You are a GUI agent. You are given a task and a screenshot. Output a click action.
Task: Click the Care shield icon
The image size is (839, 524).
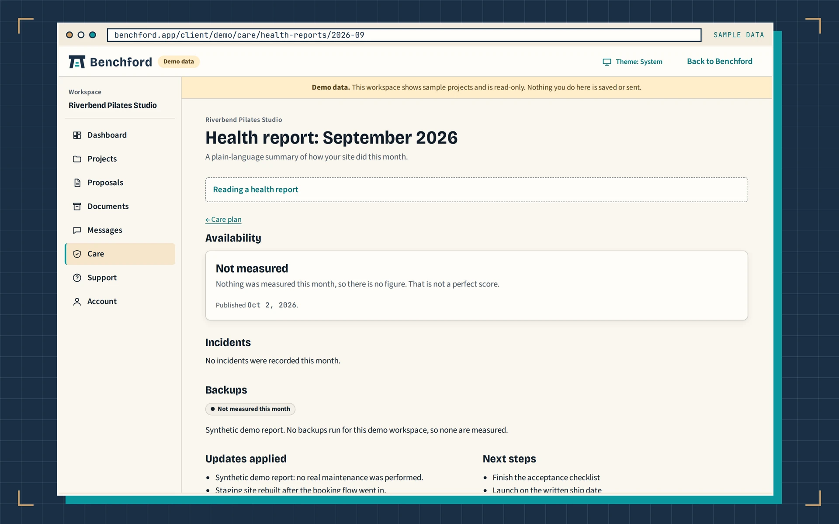tap(77, 254)
